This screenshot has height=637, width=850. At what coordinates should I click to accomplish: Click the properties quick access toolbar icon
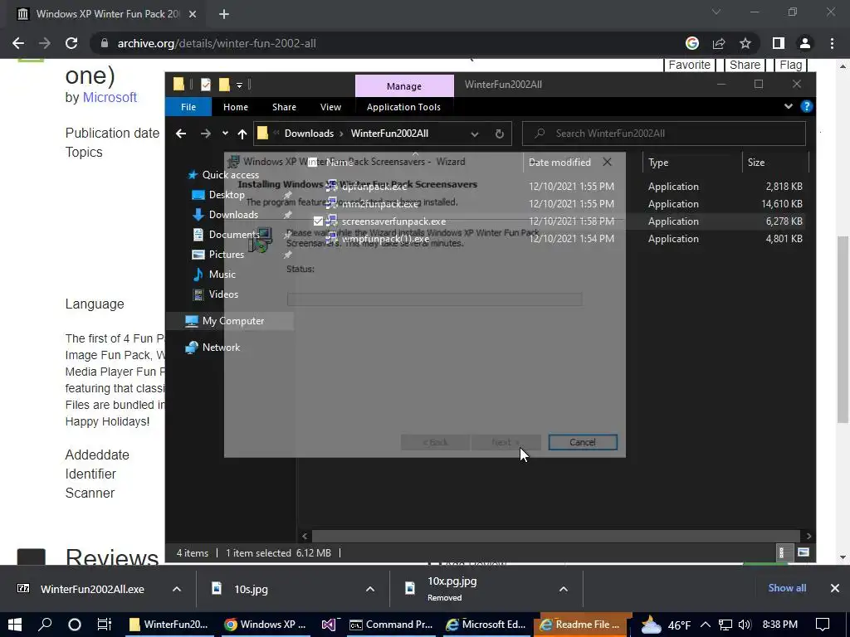pos(206,85)
